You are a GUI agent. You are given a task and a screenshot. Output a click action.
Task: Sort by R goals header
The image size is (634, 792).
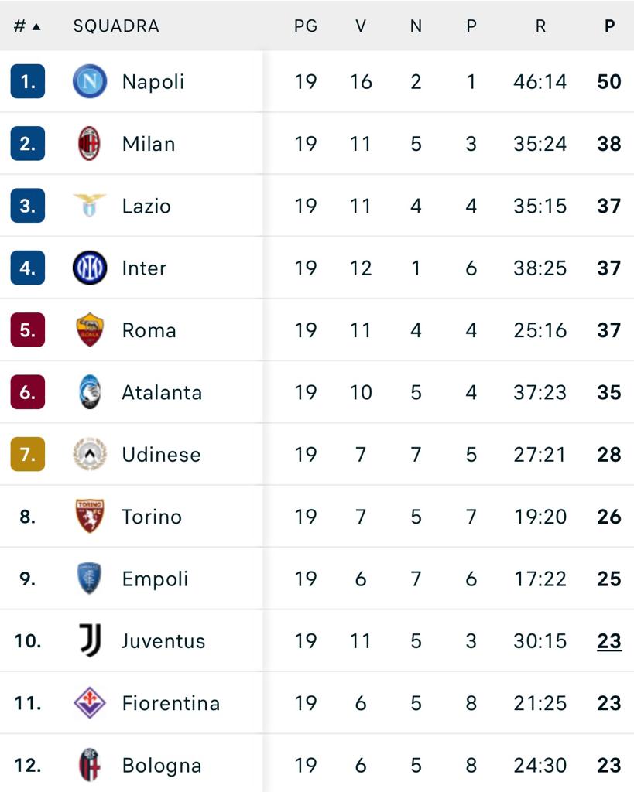point(540,26)
